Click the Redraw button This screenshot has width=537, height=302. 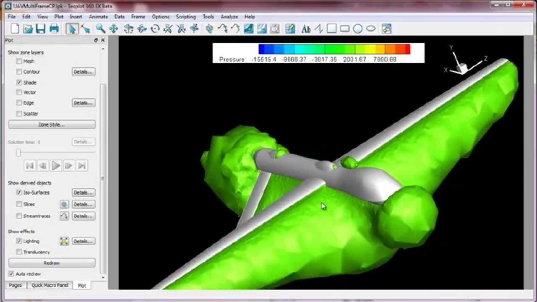pyautogui.click(x=52, y=263)
